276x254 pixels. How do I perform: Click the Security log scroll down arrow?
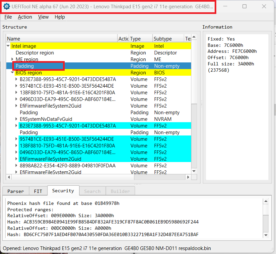(x=266, y=235)
